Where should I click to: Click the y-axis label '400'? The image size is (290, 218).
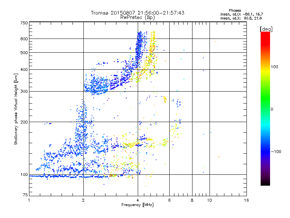click(24, 69)
